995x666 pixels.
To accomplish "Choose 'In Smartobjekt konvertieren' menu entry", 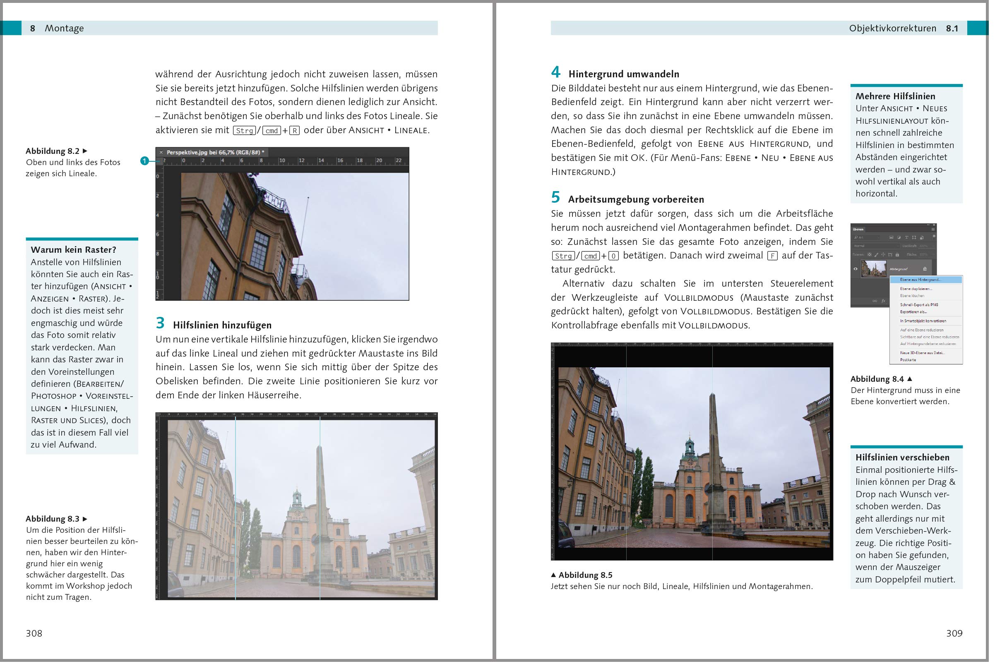I will (x=923, y=321).
